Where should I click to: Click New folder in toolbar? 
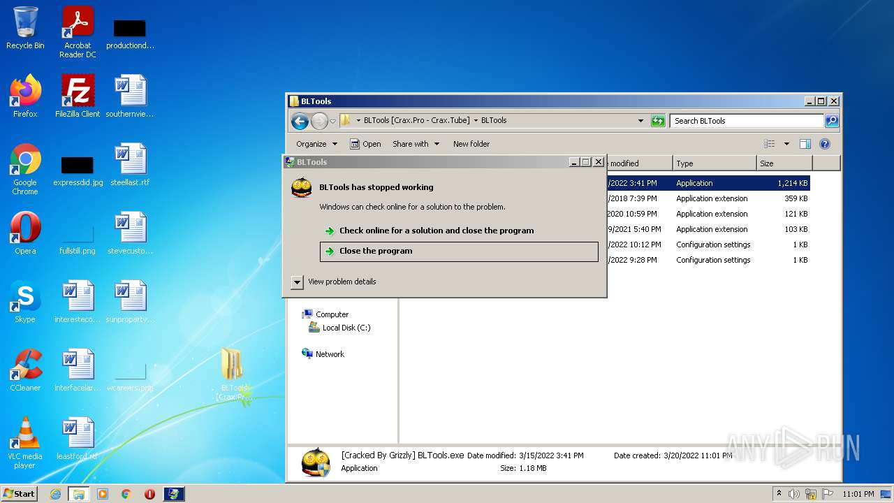[471, 144]
